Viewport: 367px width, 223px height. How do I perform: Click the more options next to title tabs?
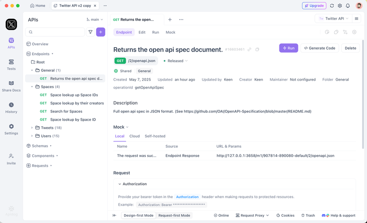105,6
